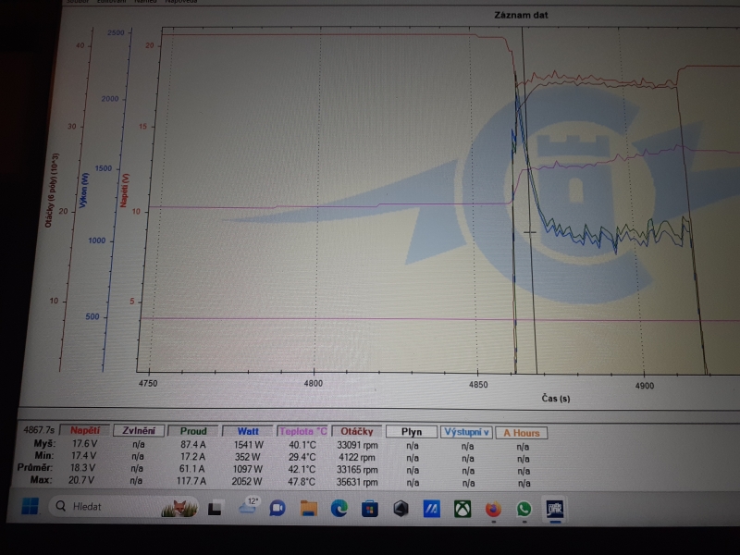
Task: Open the blue slashes app icon in taskbar
Action: tap(431, 509)
